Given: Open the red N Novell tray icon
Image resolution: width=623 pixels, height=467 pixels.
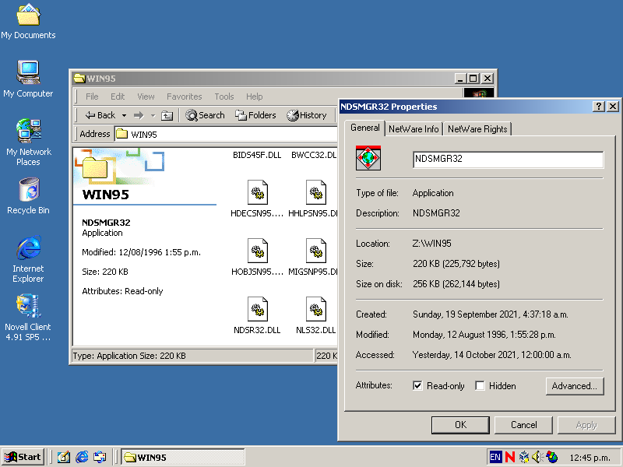Looking at the screenshot, I should pyautogui.click(x=510, y=457).
